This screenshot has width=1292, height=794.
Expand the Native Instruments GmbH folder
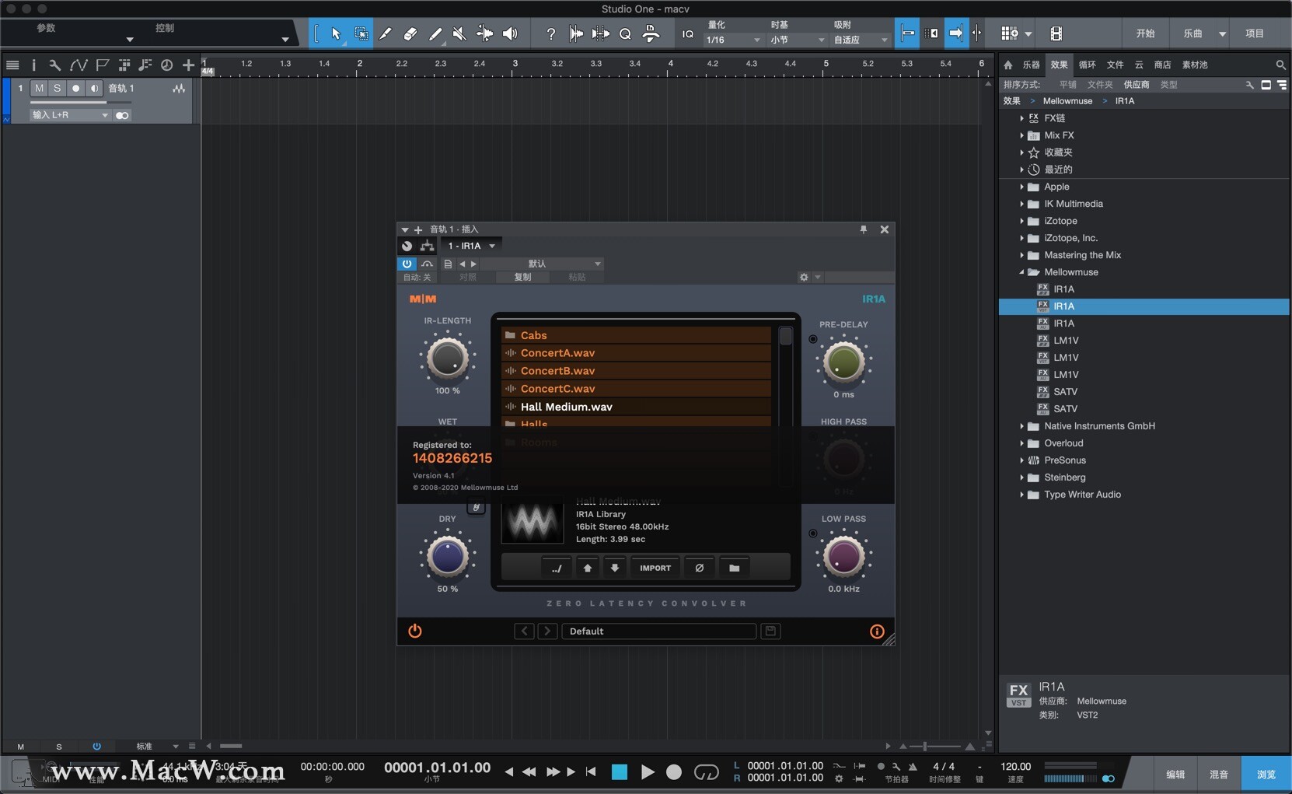point(1021,426)
